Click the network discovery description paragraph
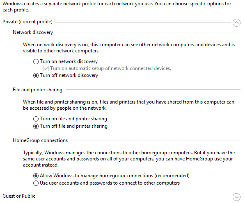This screenshot has height=203, width=245. 129,47
